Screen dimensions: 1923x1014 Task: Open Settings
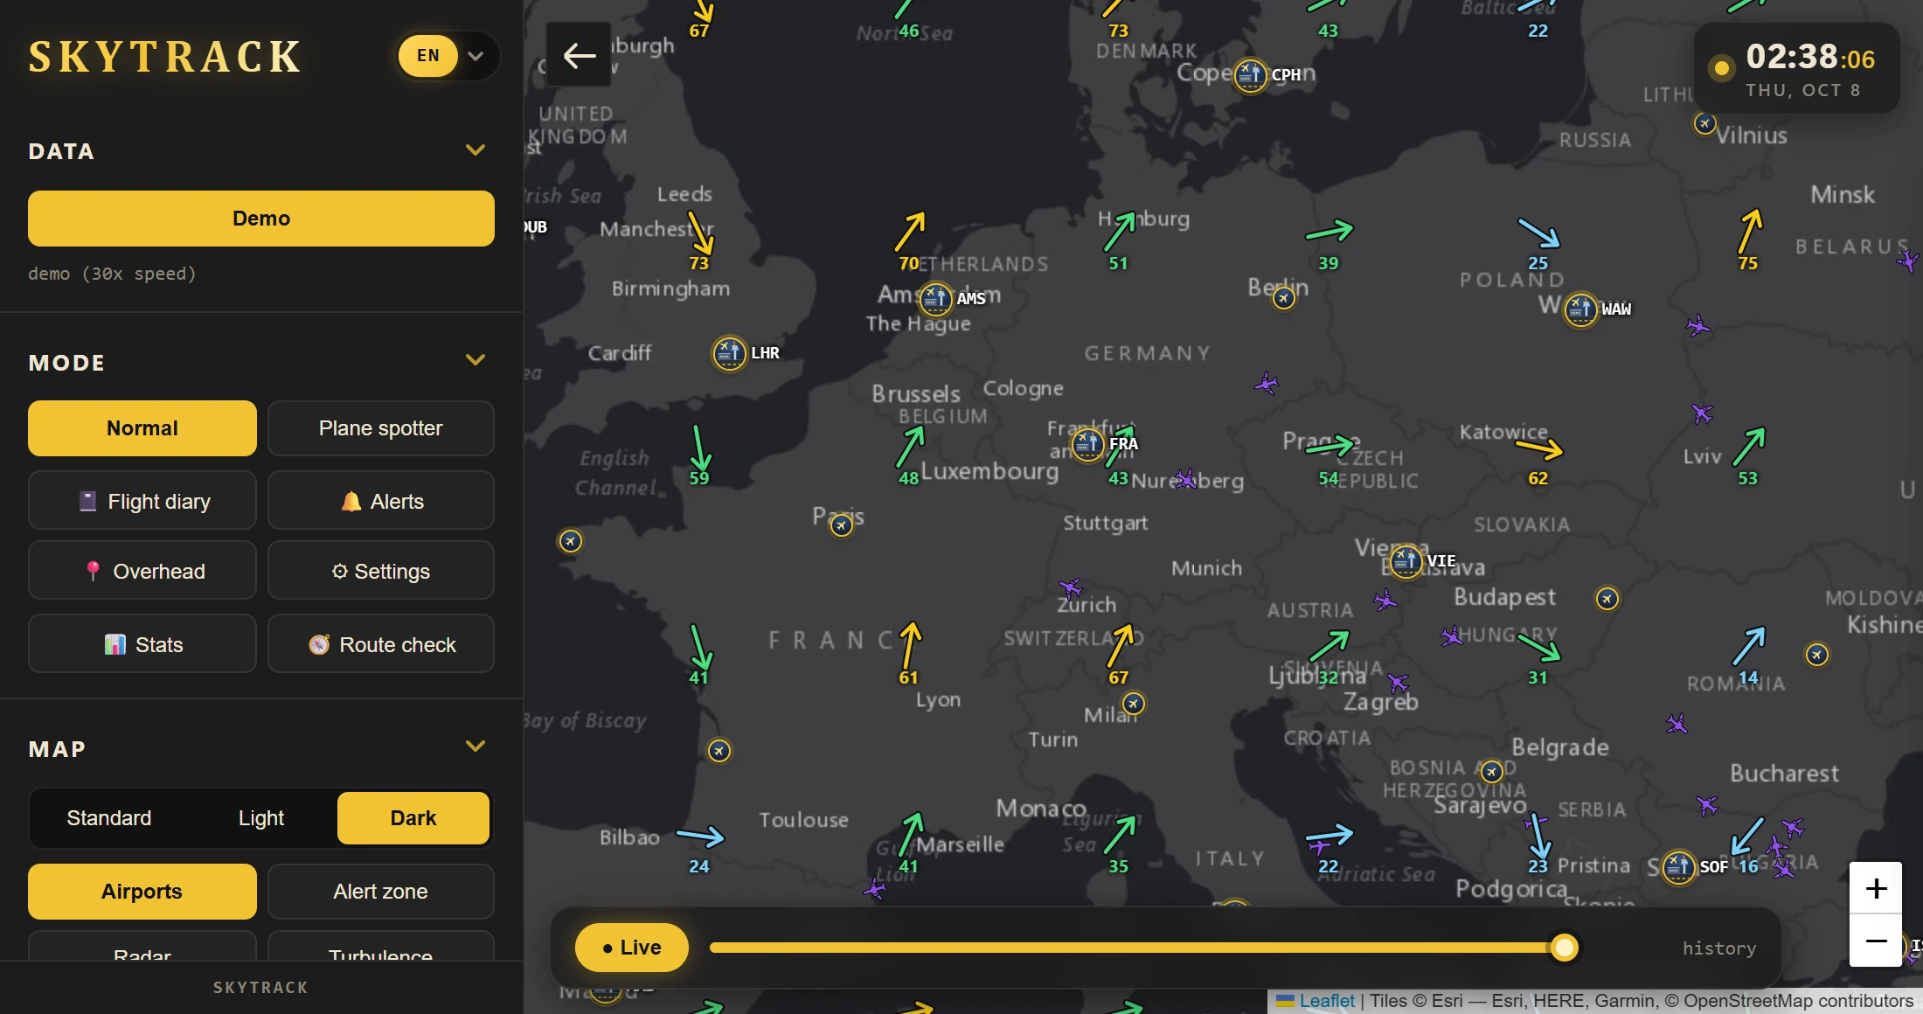tap(381, 571)
